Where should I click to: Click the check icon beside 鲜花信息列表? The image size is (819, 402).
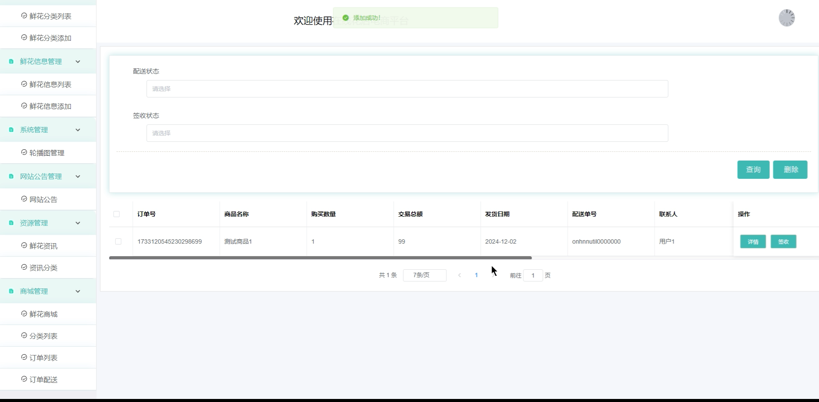coord(24,84)
